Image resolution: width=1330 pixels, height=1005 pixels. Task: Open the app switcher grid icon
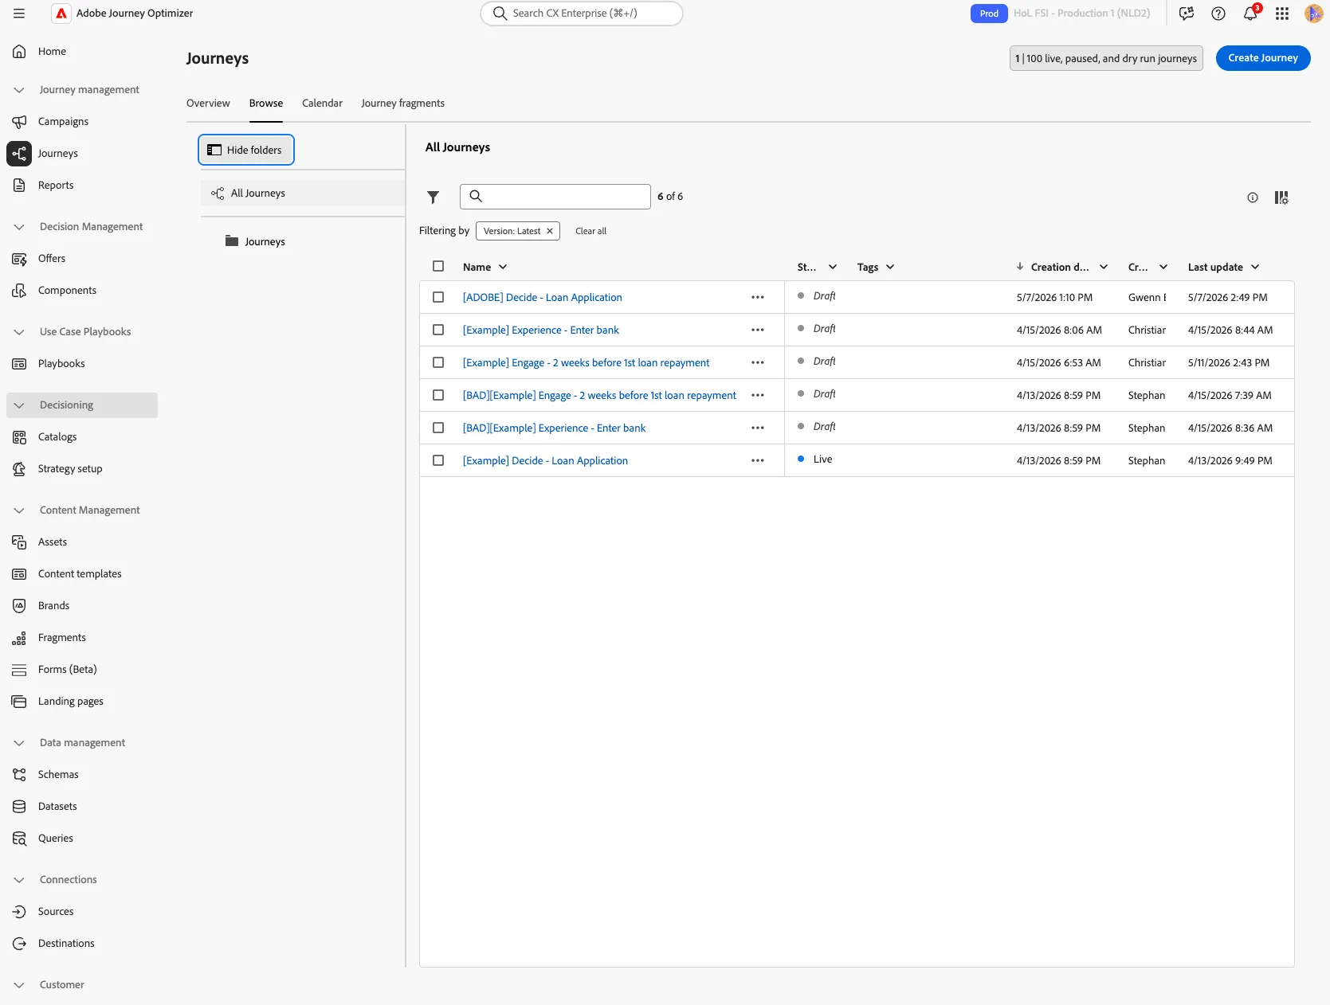point(1282,14)
